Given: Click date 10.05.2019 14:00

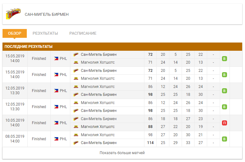Looking at the screenshot, I should (15, 123).
